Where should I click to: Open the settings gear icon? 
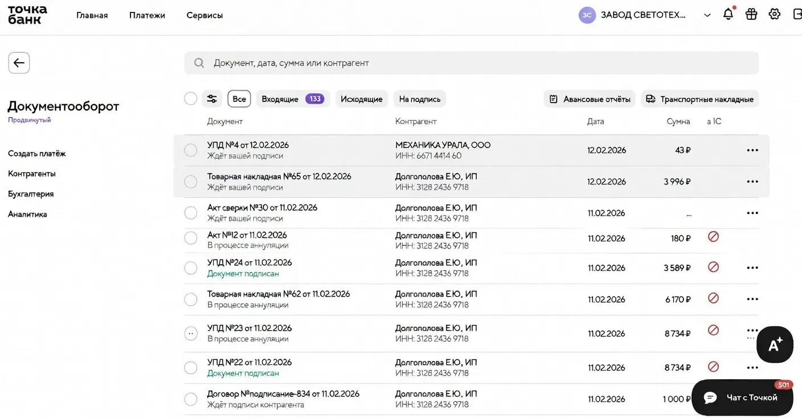pos(775,14)
